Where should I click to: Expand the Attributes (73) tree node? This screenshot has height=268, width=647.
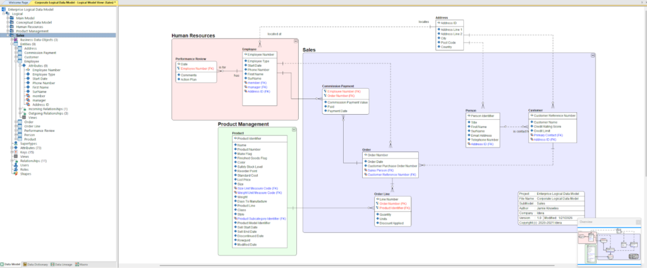[x=11, y=148]
